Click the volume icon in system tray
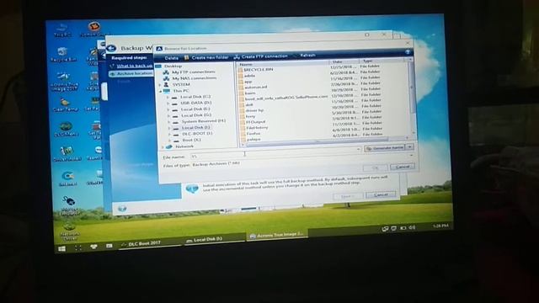The width and height of the screenshot is (539, 303). [413, 227]
